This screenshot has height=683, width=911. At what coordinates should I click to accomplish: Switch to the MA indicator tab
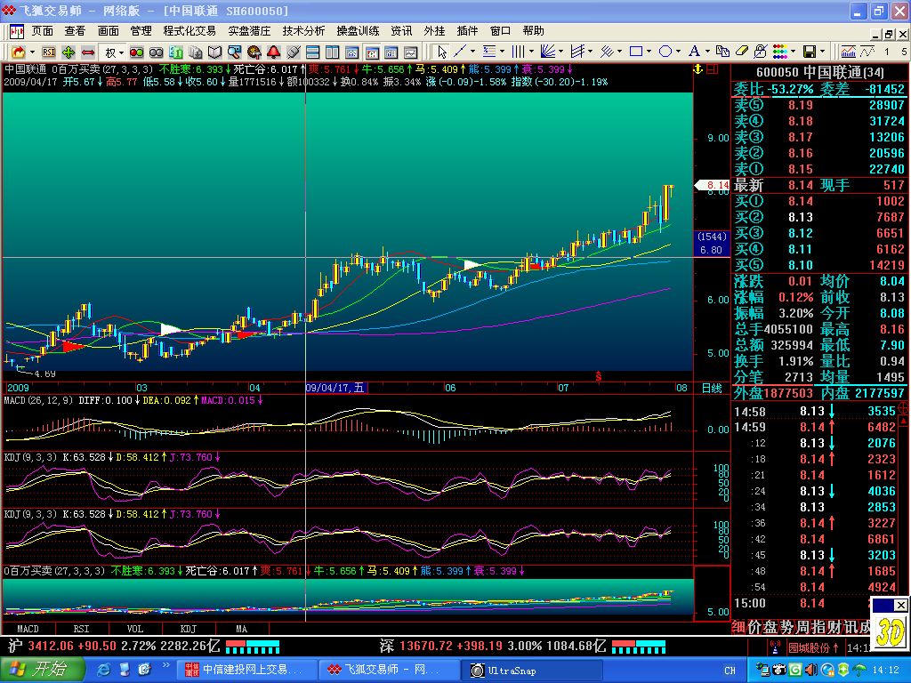(x=242, y=629)
